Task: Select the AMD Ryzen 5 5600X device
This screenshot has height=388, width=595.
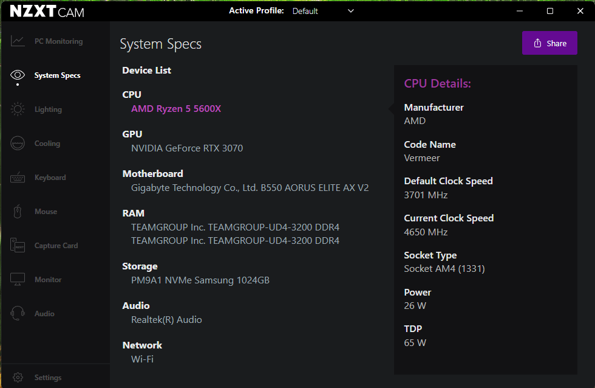Action: tap(176, 109)
